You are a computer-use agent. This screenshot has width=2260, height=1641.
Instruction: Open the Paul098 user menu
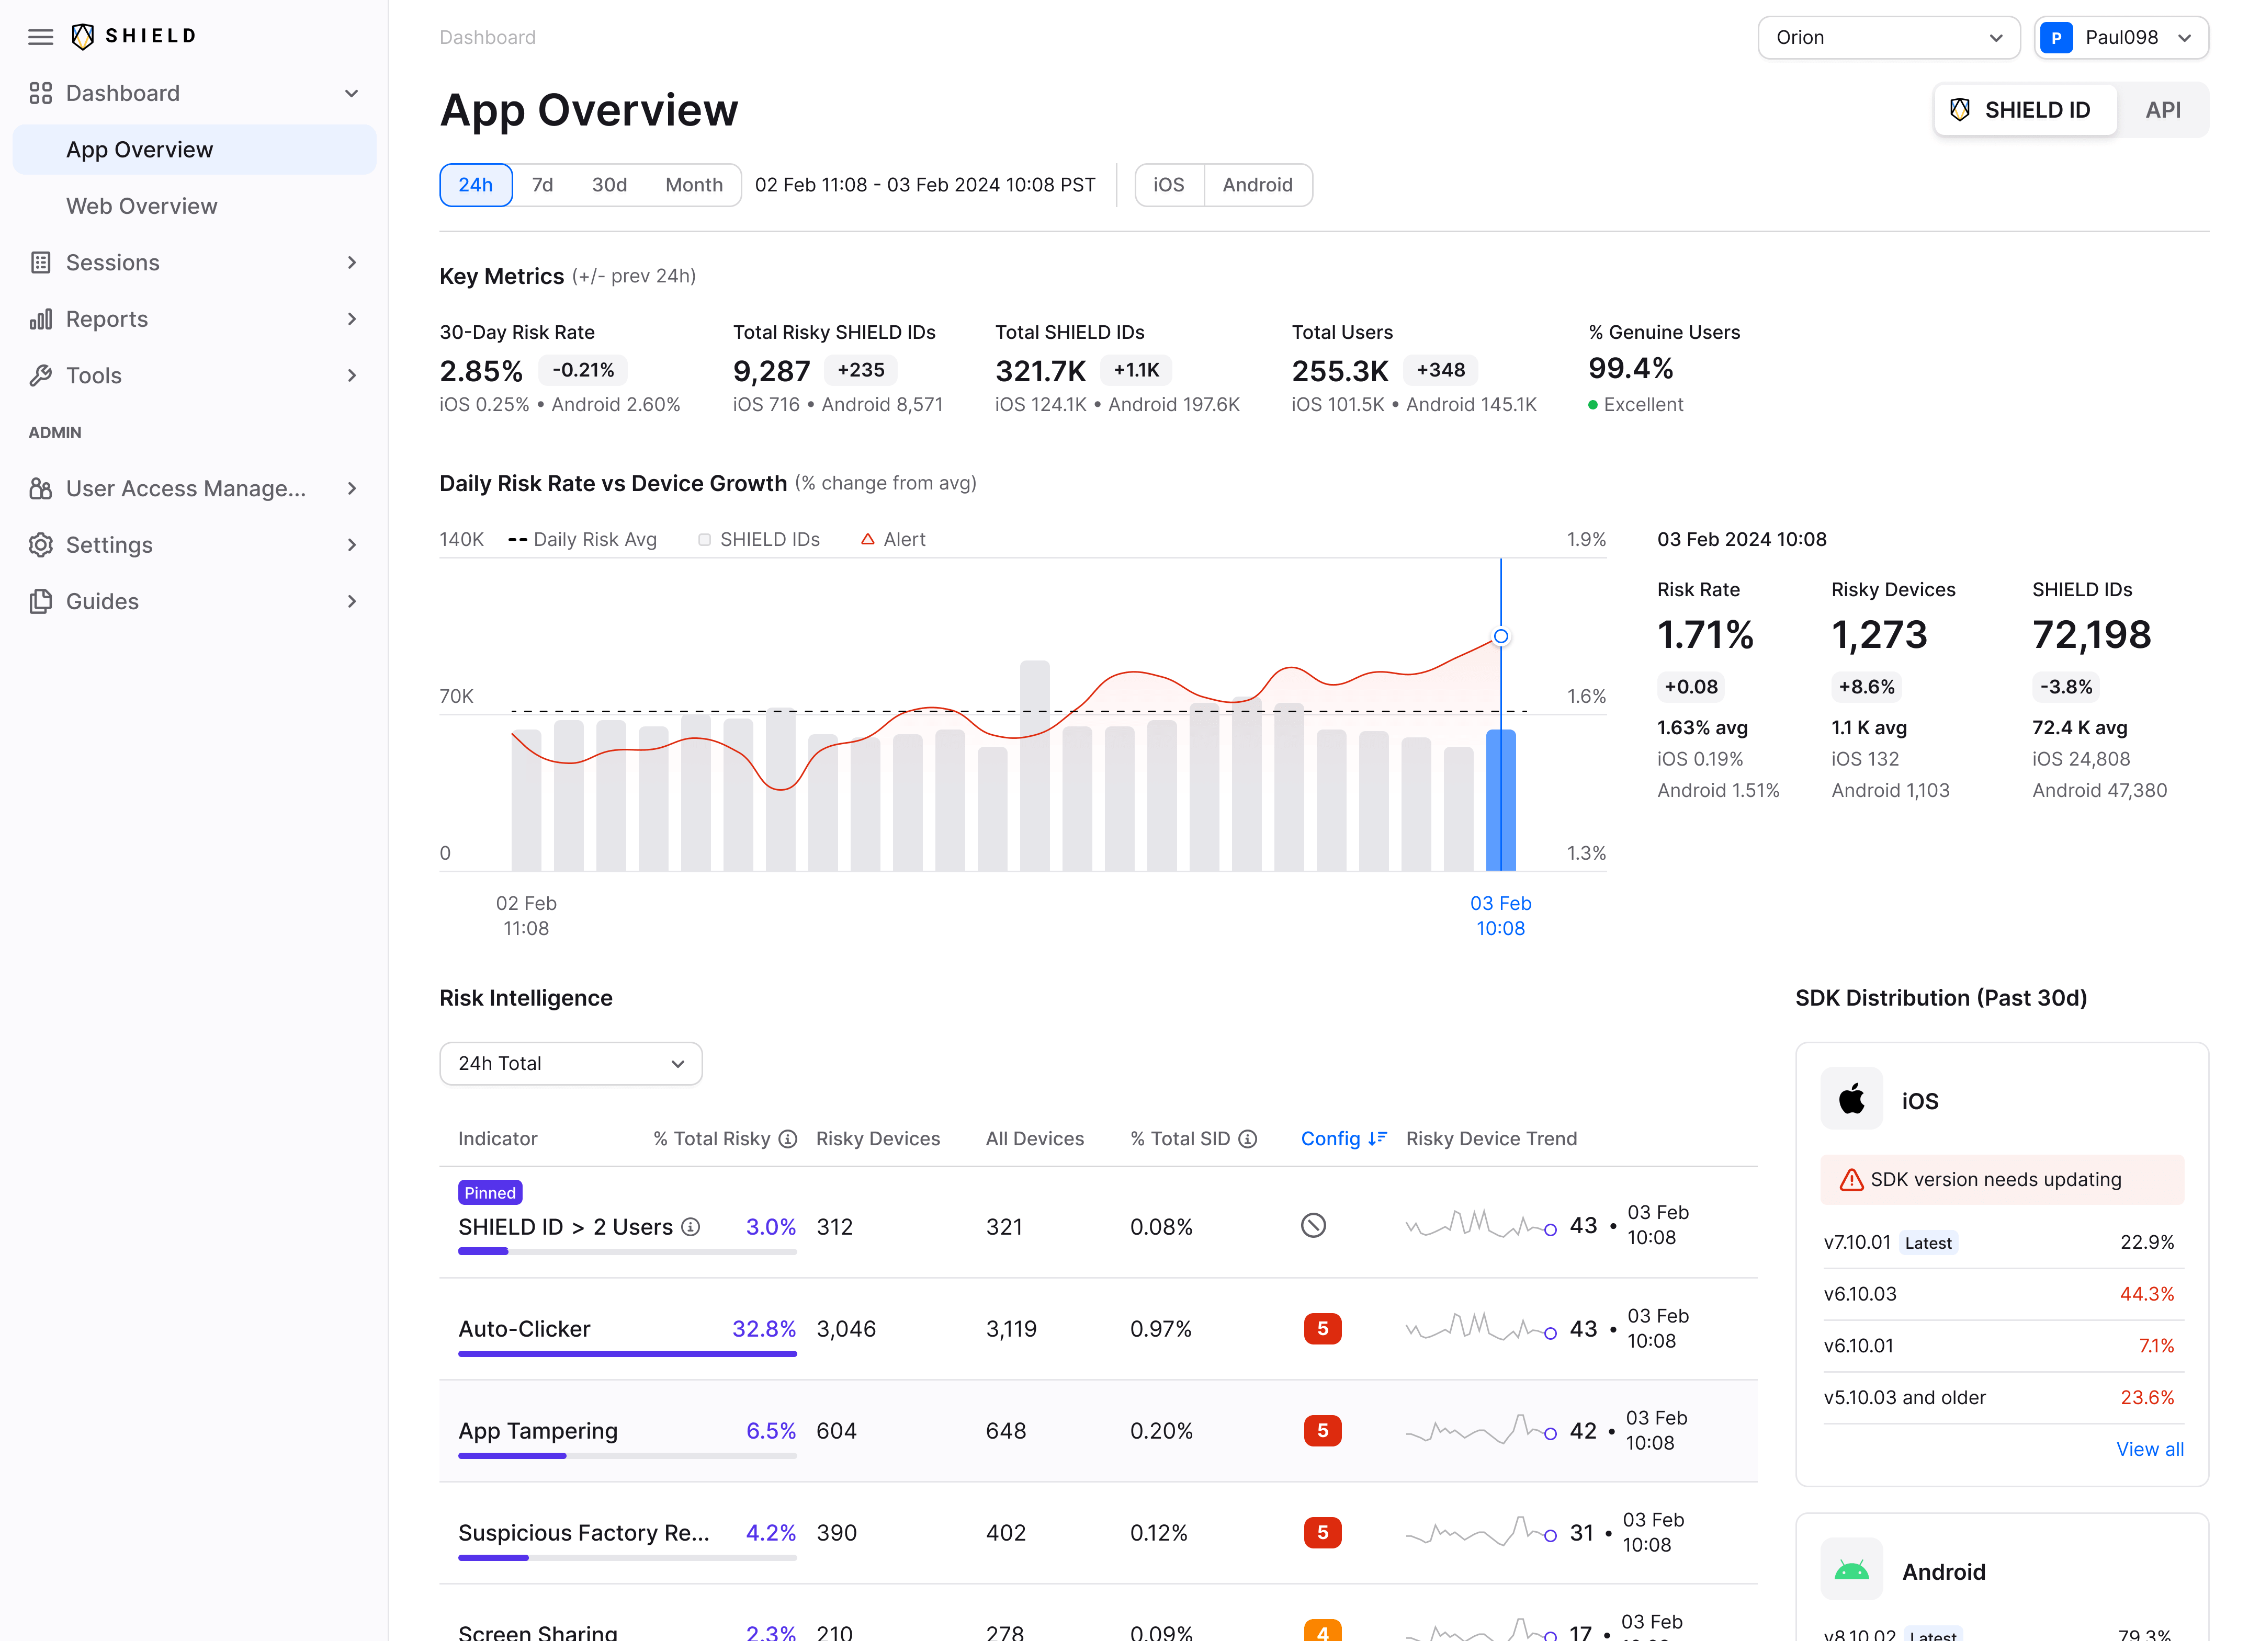tap(2121, 38)
